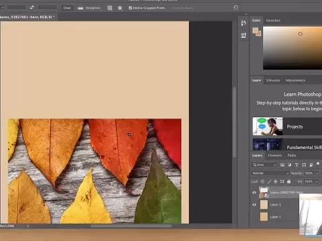Lock layer position icon
322x241 pixels.
pyautogui.click(x=276, y=181)
